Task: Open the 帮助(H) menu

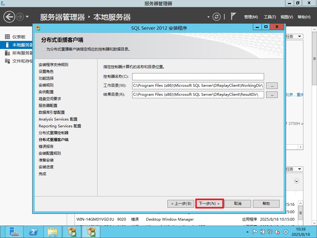Action: coord(304,17)
